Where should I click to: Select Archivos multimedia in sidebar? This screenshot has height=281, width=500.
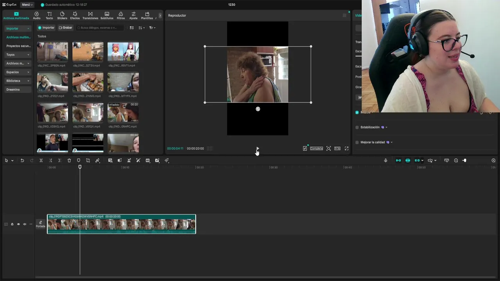coord(18,37)
